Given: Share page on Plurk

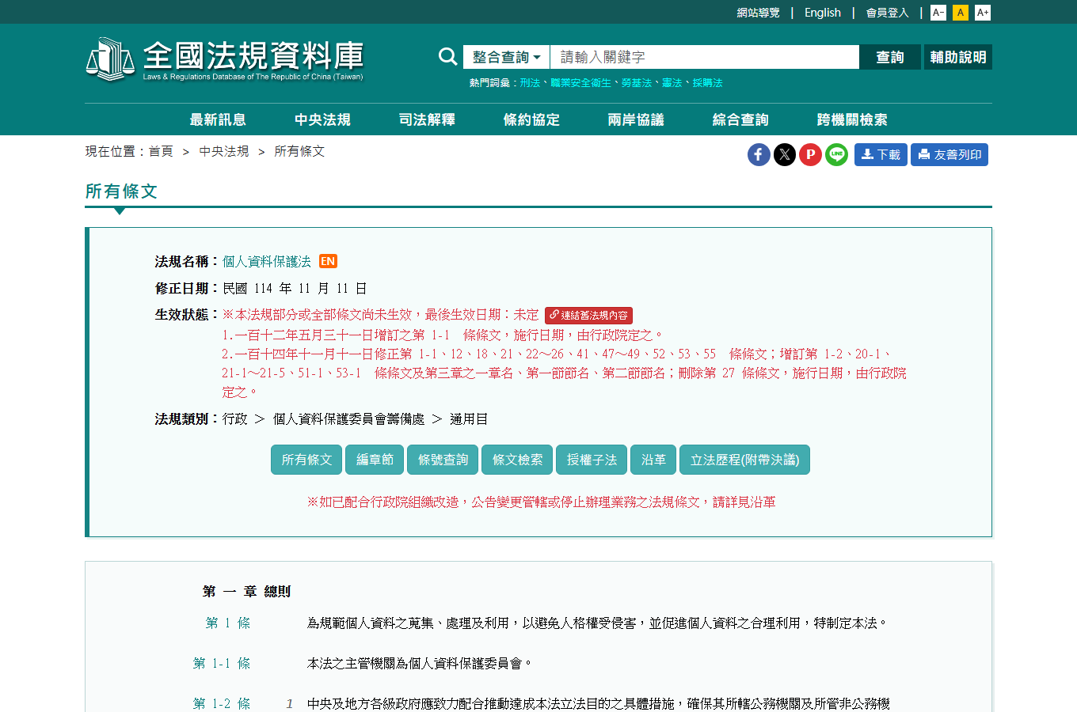Looking at the screenshot, I should click(x=810, y=154).
